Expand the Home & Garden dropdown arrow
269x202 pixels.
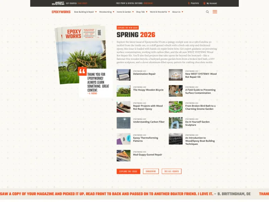(133, 12)
